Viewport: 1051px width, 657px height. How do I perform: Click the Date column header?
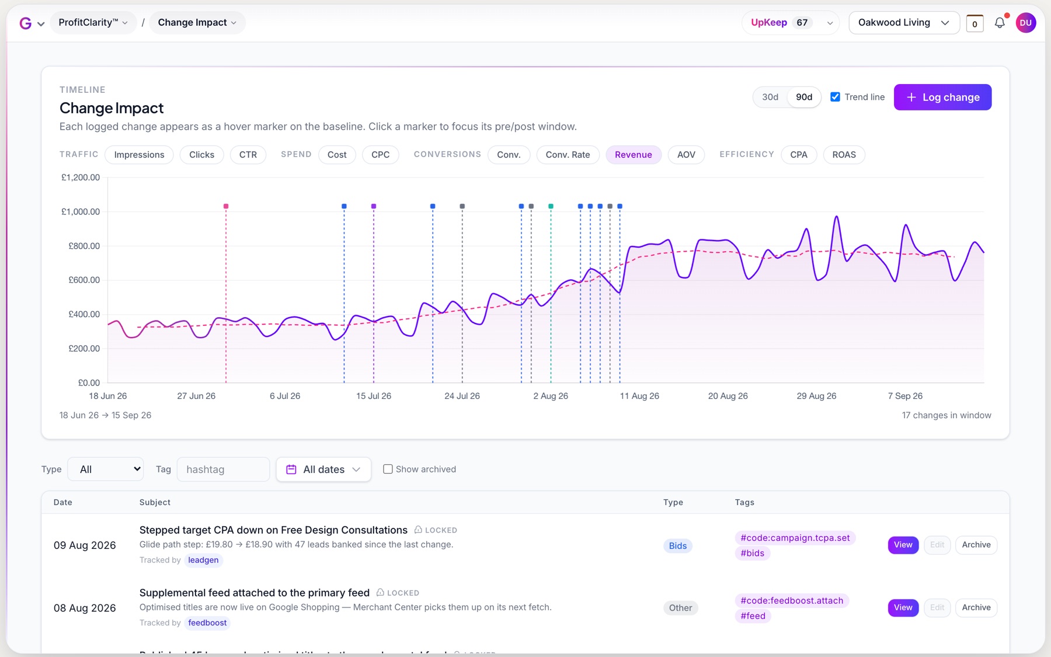click(x=63, y=502)
